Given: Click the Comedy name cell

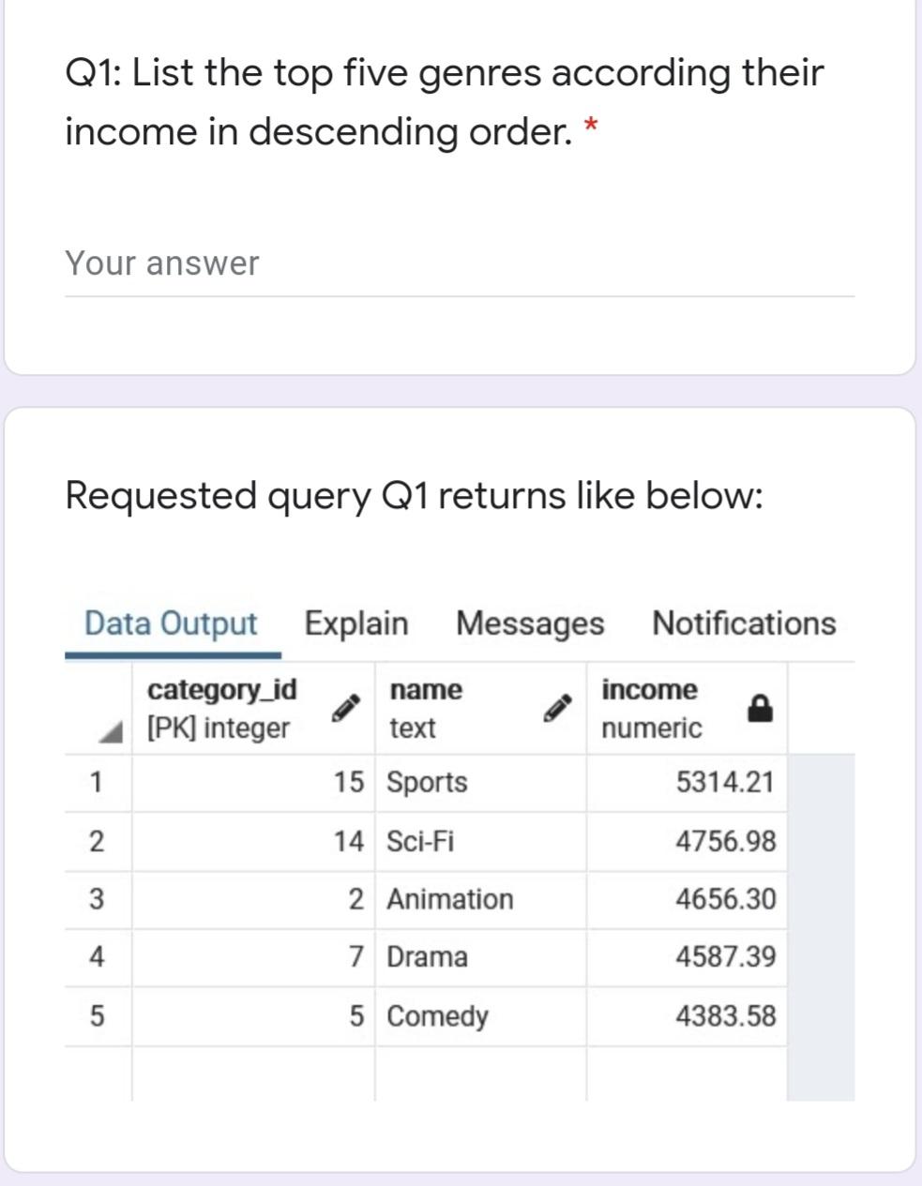Looking at the screenshot, I should point(438,1016).
